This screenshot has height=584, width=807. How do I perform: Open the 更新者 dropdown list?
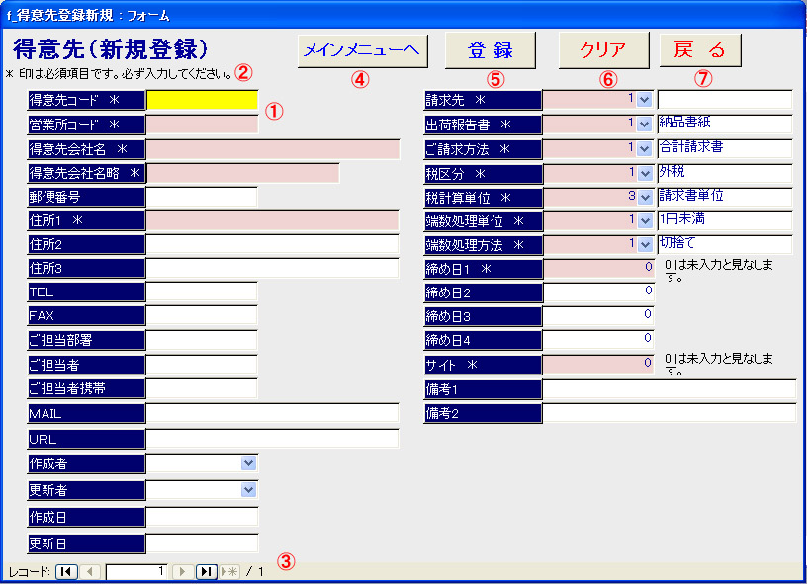247,490
